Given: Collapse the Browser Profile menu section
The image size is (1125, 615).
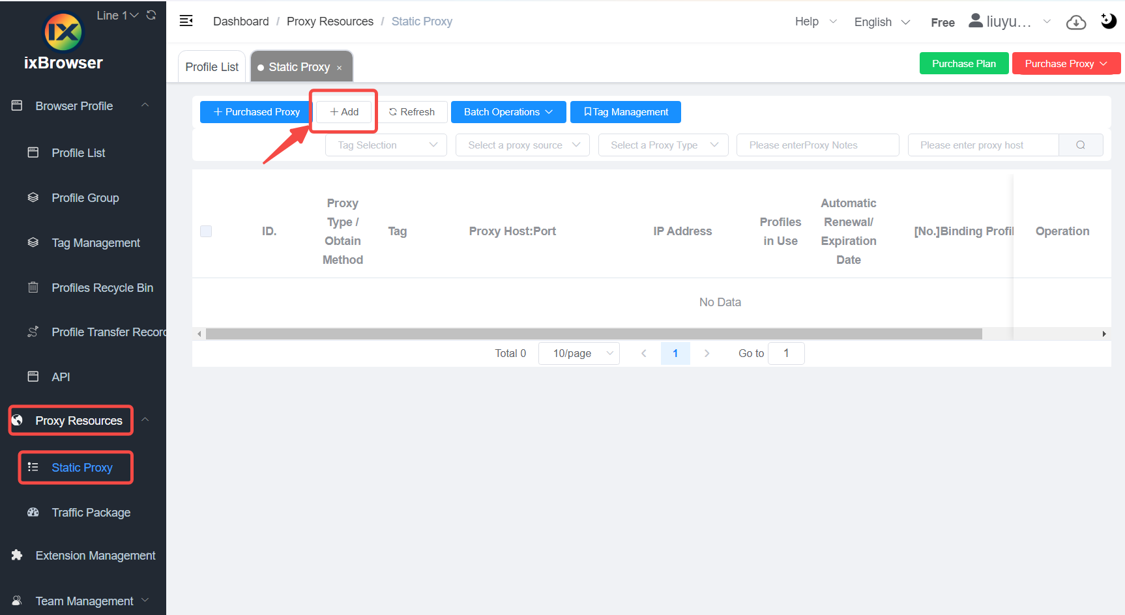Looking at the screenshot, I should pyautogui.click(x=145, y=106).
